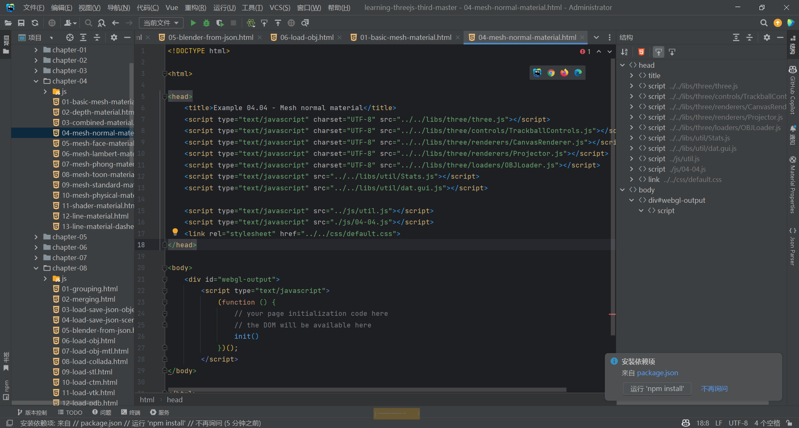Click the LF line separator in the status bar
This screenshot has height=428, width=799.
[719, 423]
